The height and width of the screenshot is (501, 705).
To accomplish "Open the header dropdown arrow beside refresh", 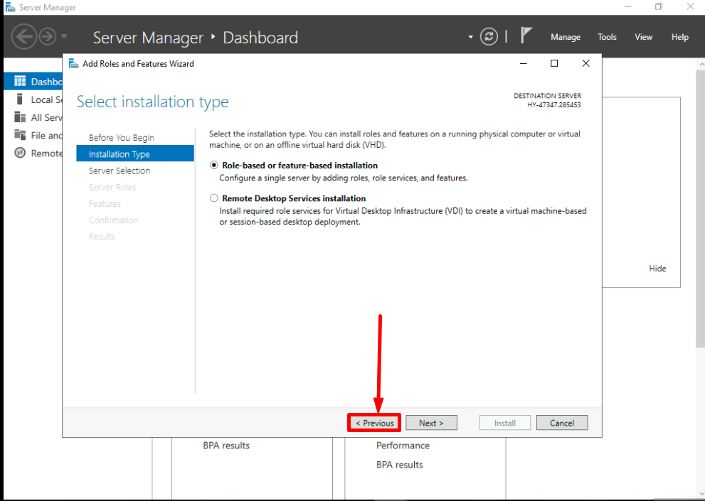I will coord(470,37).
